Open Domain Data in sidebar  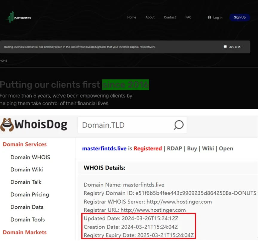27,207
